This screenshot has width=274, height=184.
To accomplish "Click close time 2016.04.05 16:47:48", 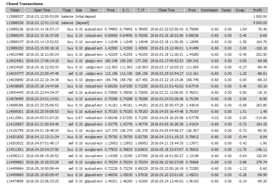I will [167, 111].
